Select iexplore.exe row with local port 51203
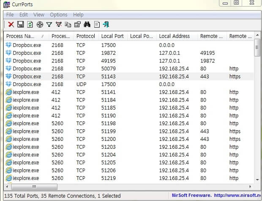 point(128,147)
